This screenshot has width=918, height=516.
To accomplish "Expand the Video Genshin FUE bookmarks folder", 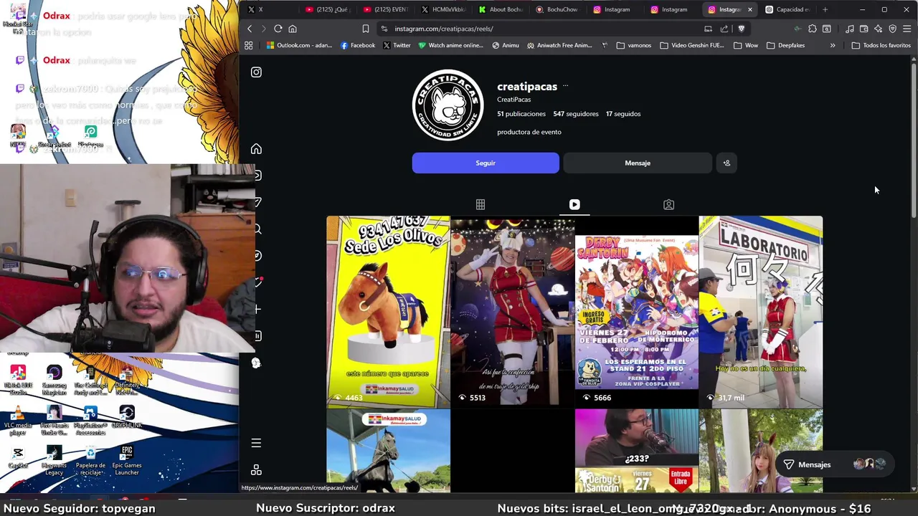I will [x=692, y=45].
